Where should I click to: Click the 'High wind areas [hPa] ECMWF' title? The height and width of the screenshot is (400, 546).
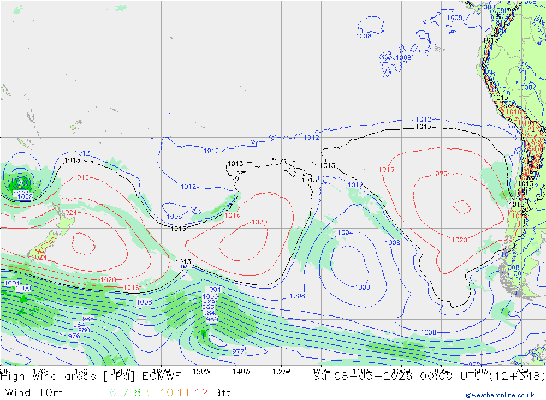(91, 377)
